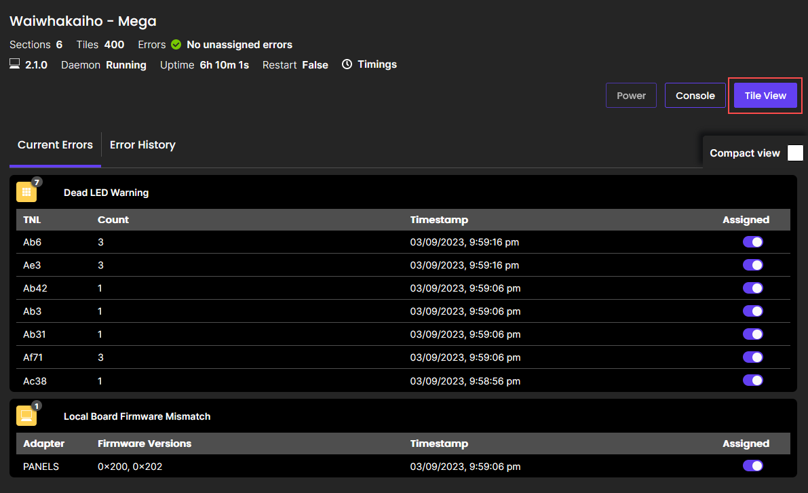
Task: Toggle Assigned switch for Ab6 row
Action: pos(752,242)
